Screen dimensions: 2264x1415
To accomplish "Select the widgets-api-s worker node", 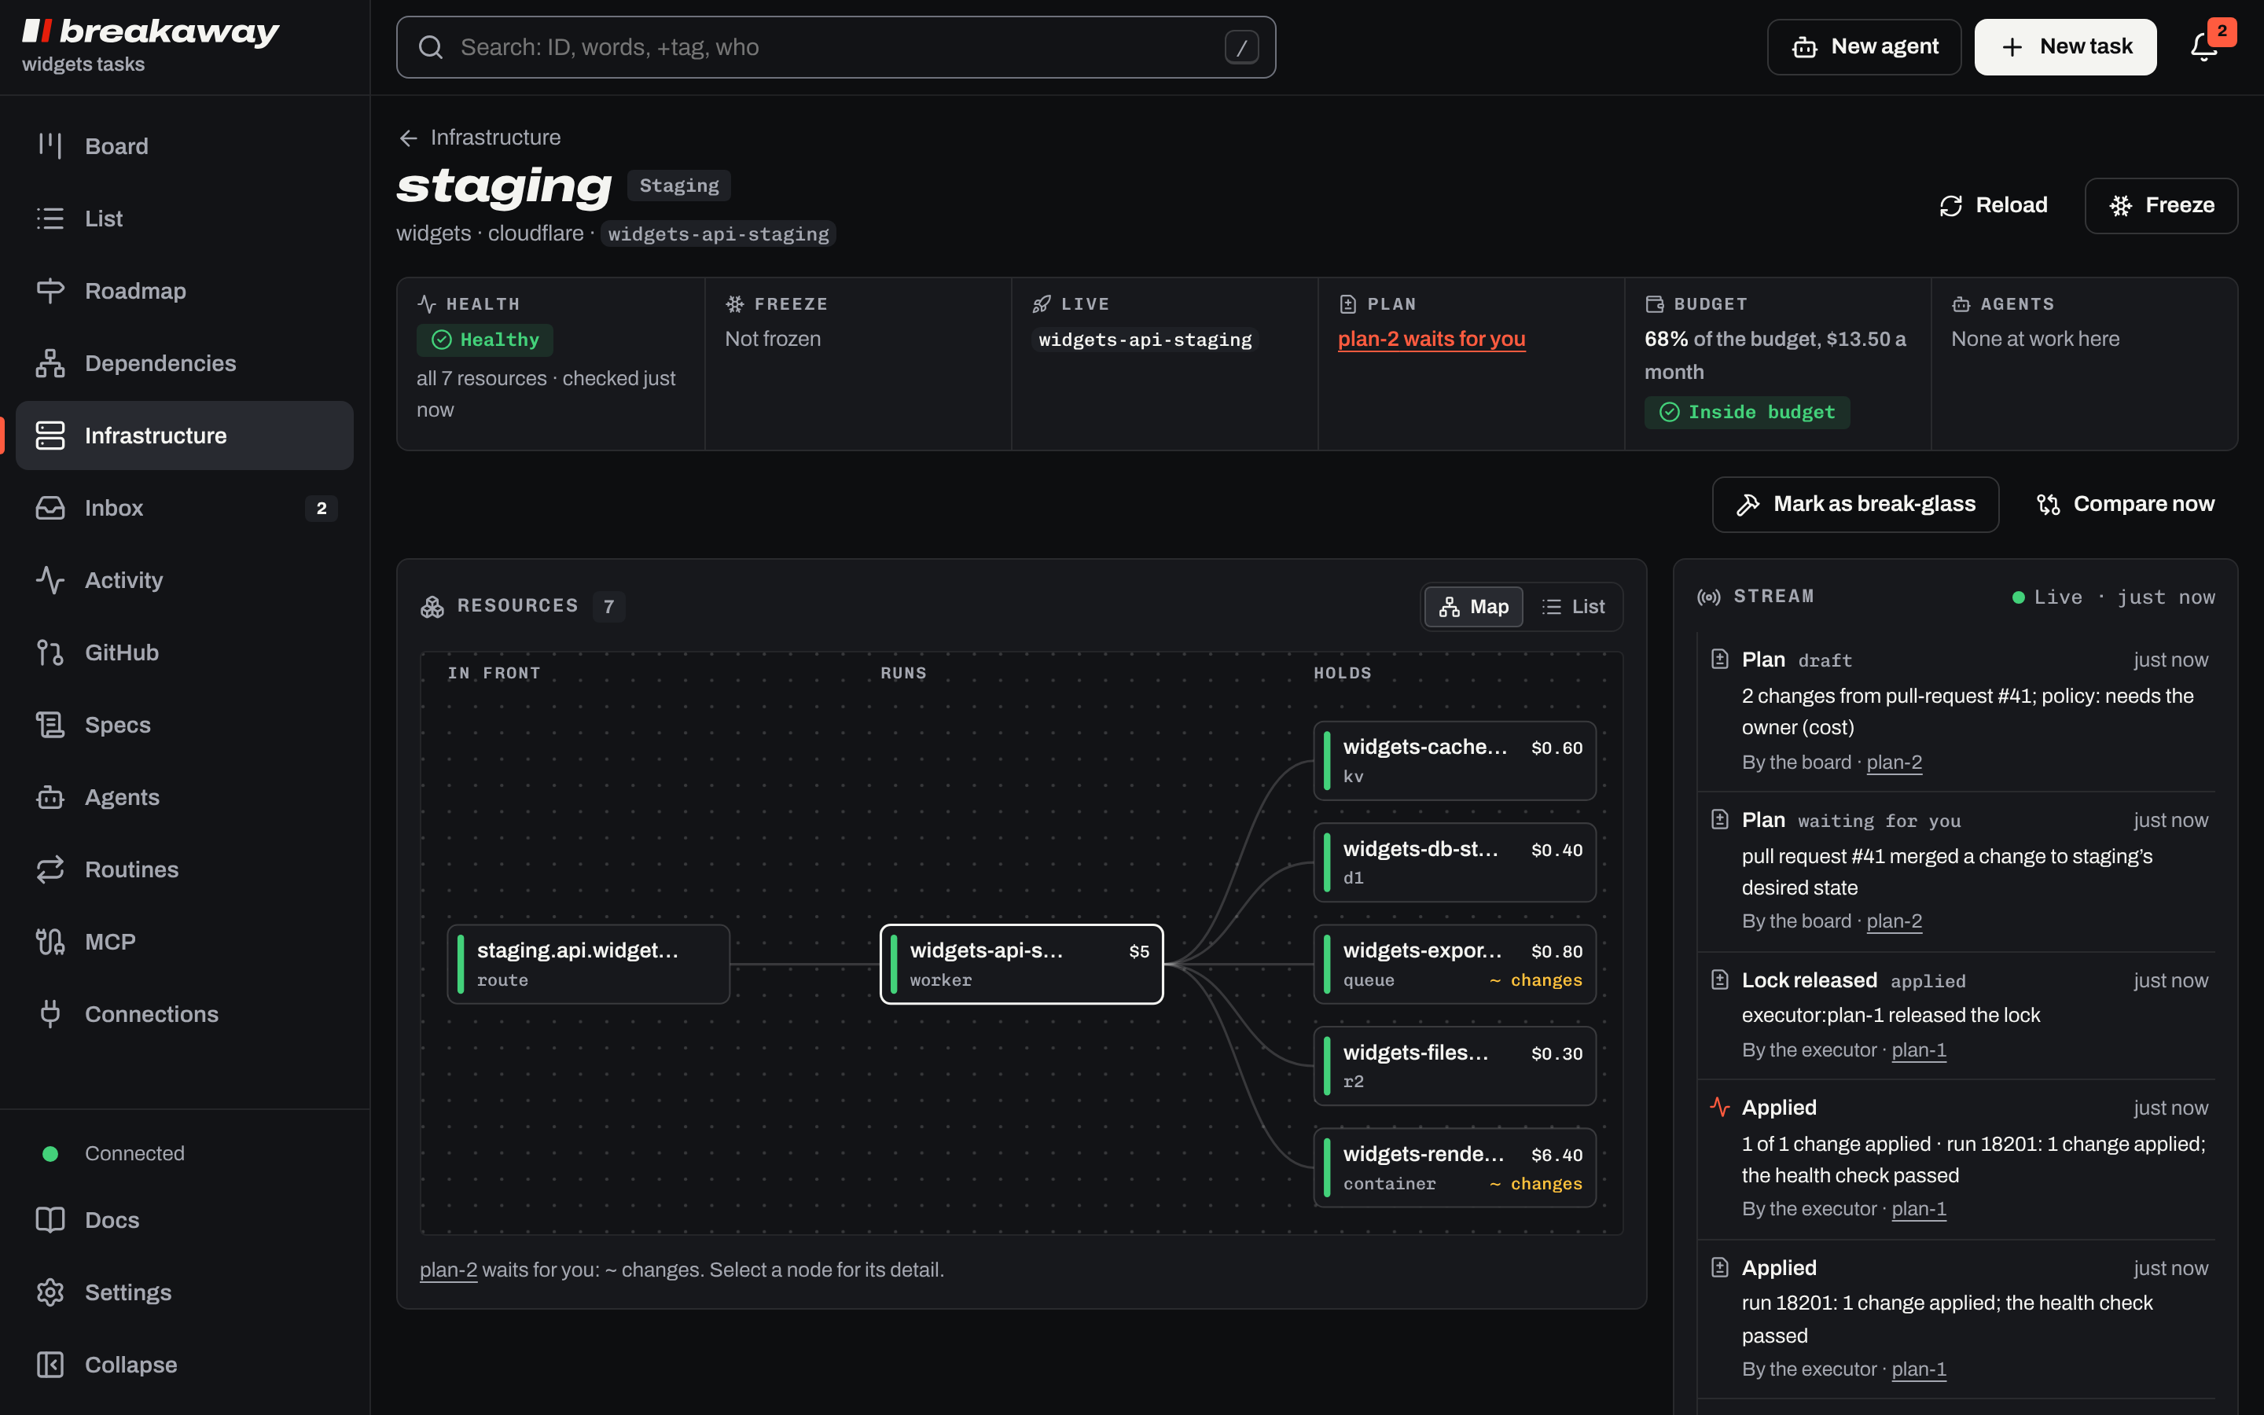I will pos(1022,964).
